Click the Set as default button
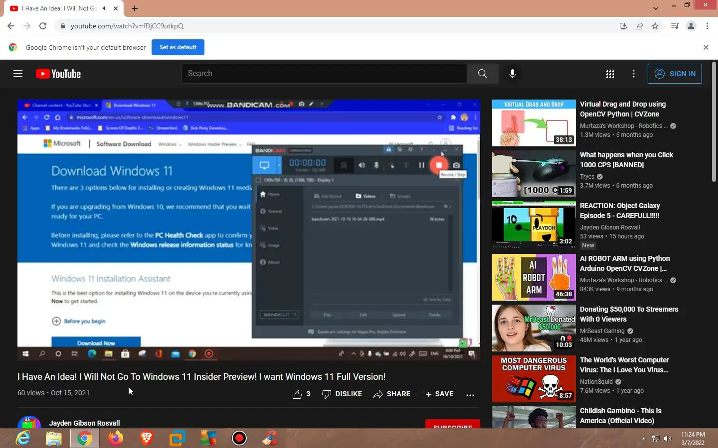The height and width of the screenshot is (448, 718). coord(178,47)
